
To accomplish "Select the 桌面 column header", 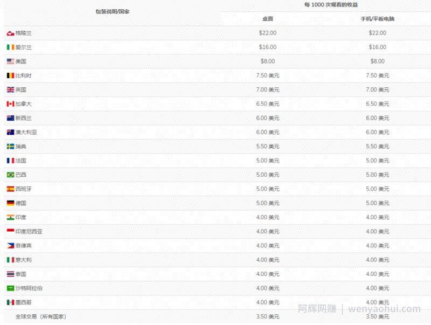I will tap(267, 19).
